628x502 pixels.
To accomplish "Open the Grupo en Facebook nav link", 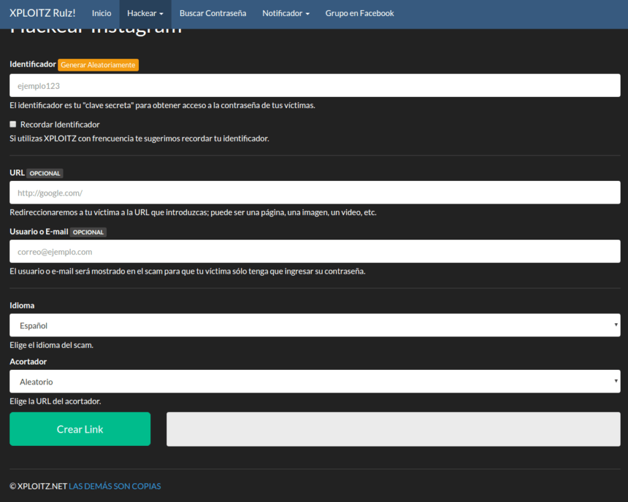I will click(359, 13).
